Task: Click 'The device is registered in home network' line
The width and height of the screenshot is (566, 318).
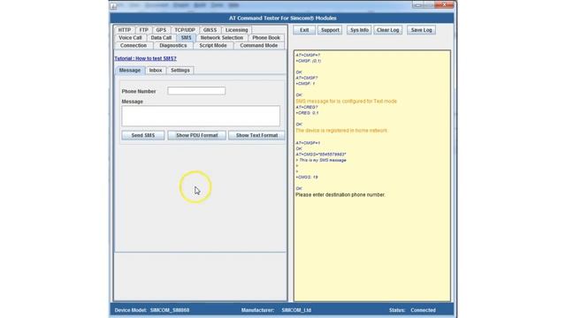Action: [x=341, y=131]
